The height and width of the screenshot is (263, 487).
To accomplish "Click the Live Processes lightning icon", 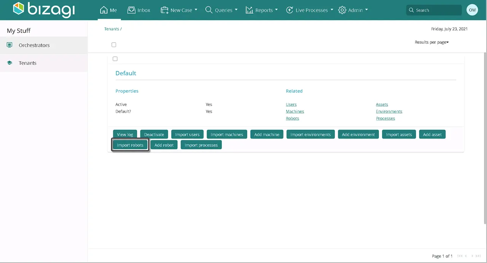I will 290,10.
